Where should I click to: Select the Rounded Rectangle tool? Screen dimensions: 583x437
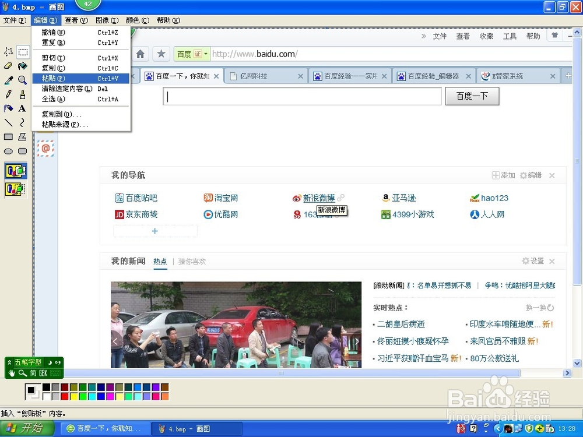(23, 151)
